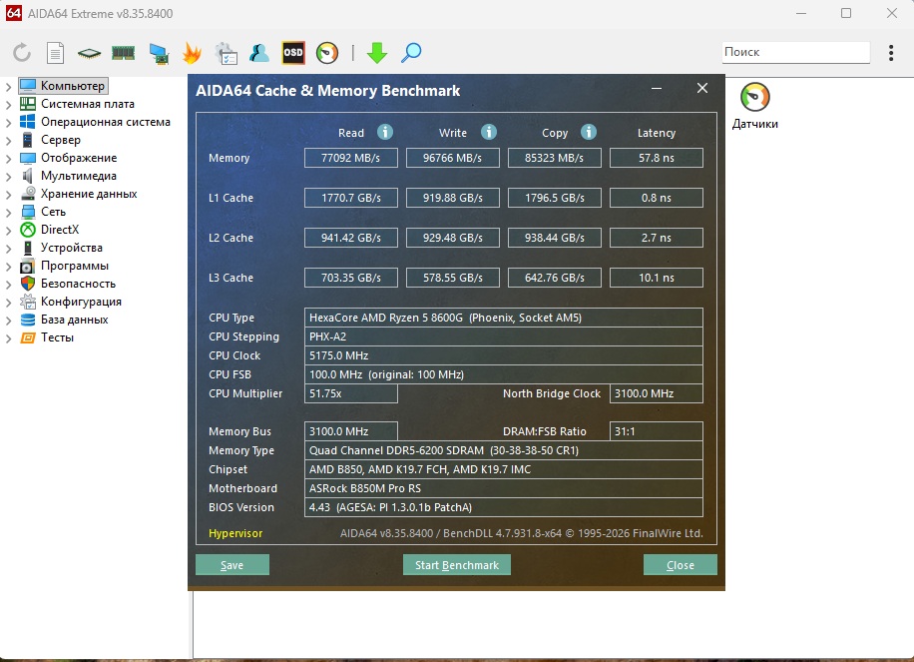
Task: Expand the Компьютер tree node
Action: pyautogui.click(x=8, y=87)
